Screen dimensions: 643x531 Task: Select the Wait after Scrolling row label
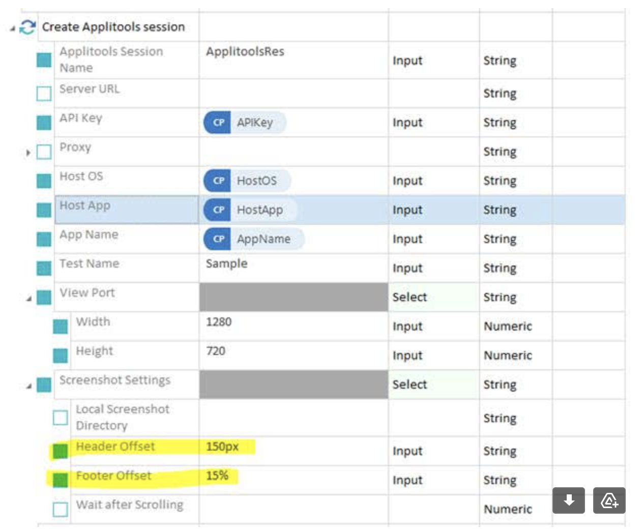pyautogui.click(x=130, y=505)
